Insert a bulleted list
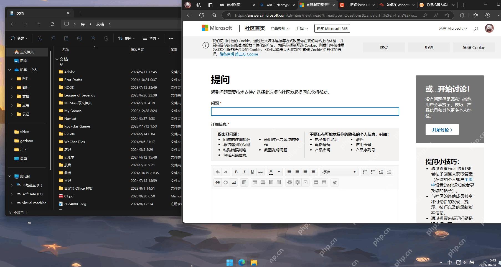The image size is (501, 267). click(x=373, y=172)
